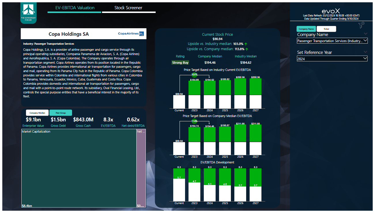Switch to the Stock Screener tab
375x213 pixels.
pos(129,8)
